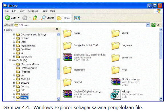This screenshot has height=112, width=166.
Task: Click the file list scrollbar thumb
Action: 161,45
